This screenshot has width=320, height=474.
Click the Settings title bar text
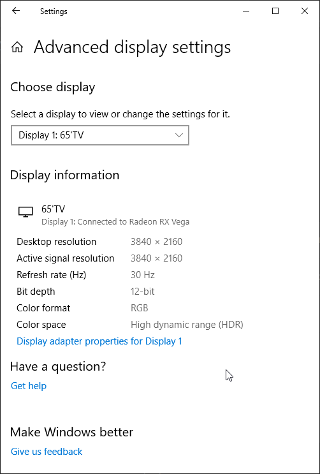pyautogui.click(x=54, y=11)
